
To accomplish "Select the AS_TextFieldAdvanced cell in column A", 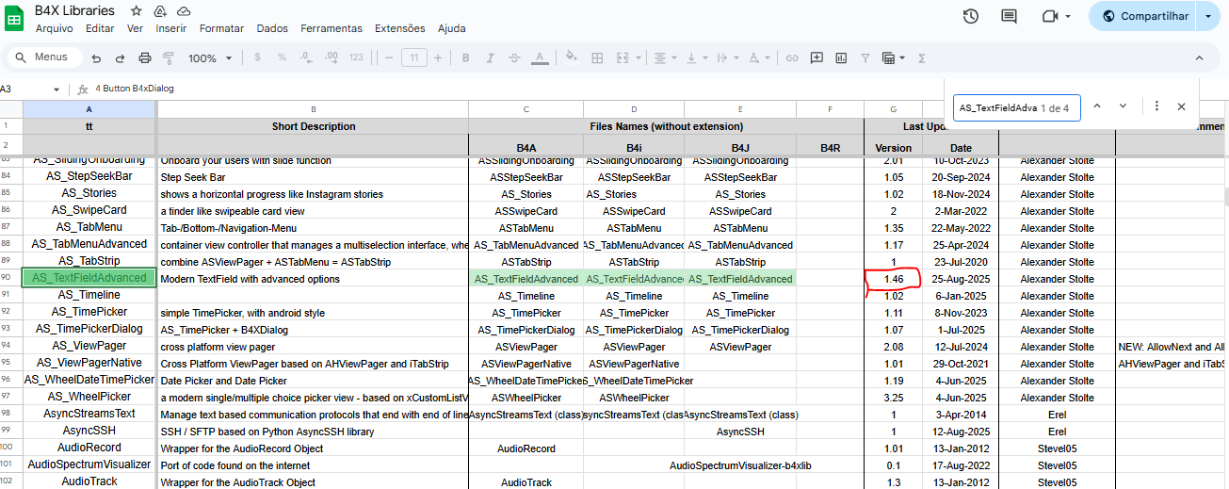I will click(89, 278).
